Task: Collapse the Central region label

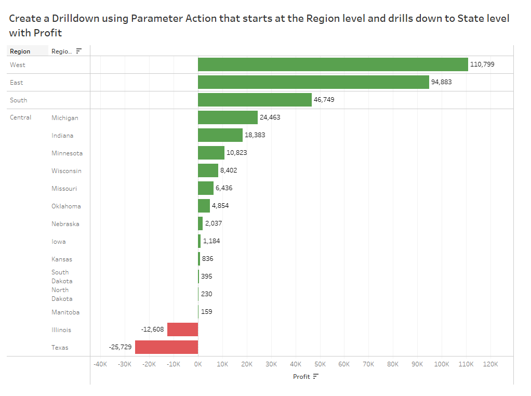Action: (21, 117)
